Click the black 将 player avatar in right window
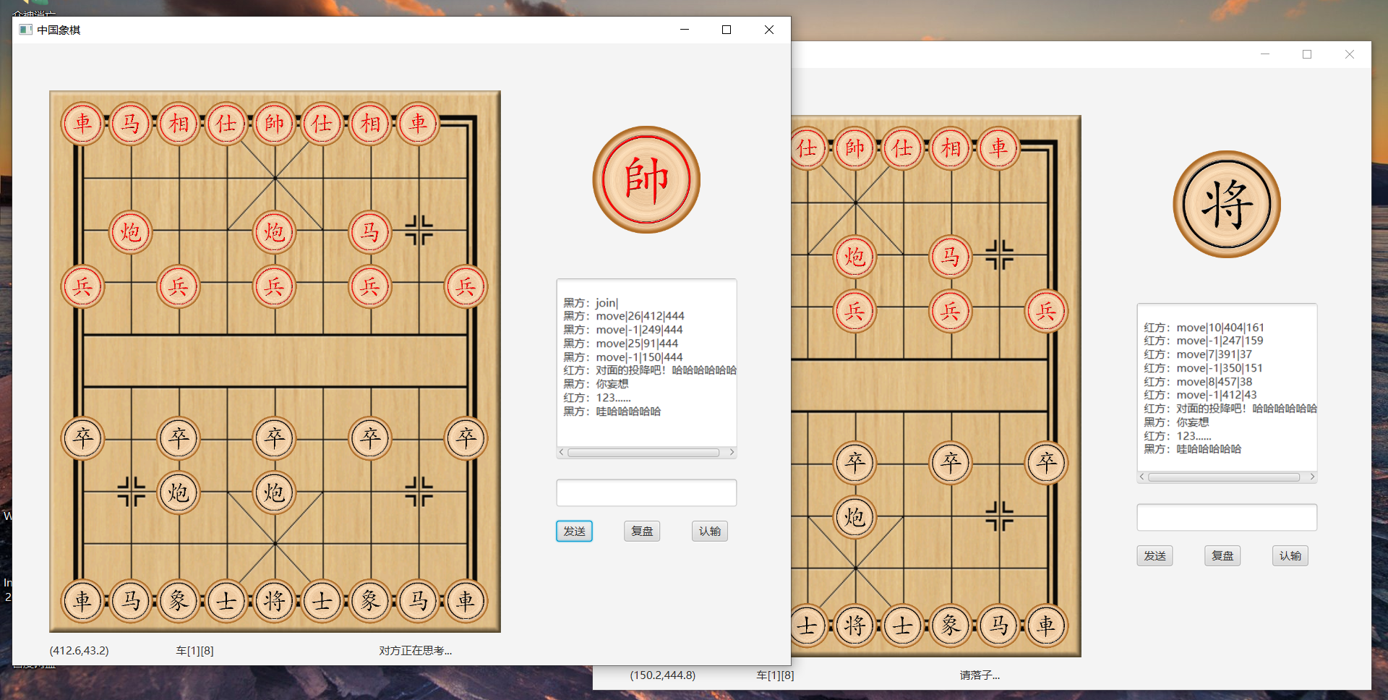 pyautogui.click(x=1226, y=205)
